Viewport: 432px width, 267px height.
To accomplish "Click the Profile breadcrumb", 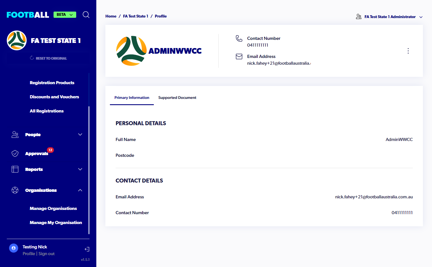I will [161, 16].
